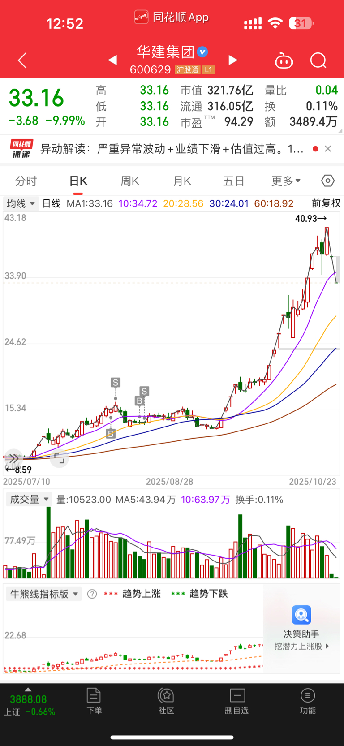Tap the date label 2025/08/28

[x=170, y=482]
